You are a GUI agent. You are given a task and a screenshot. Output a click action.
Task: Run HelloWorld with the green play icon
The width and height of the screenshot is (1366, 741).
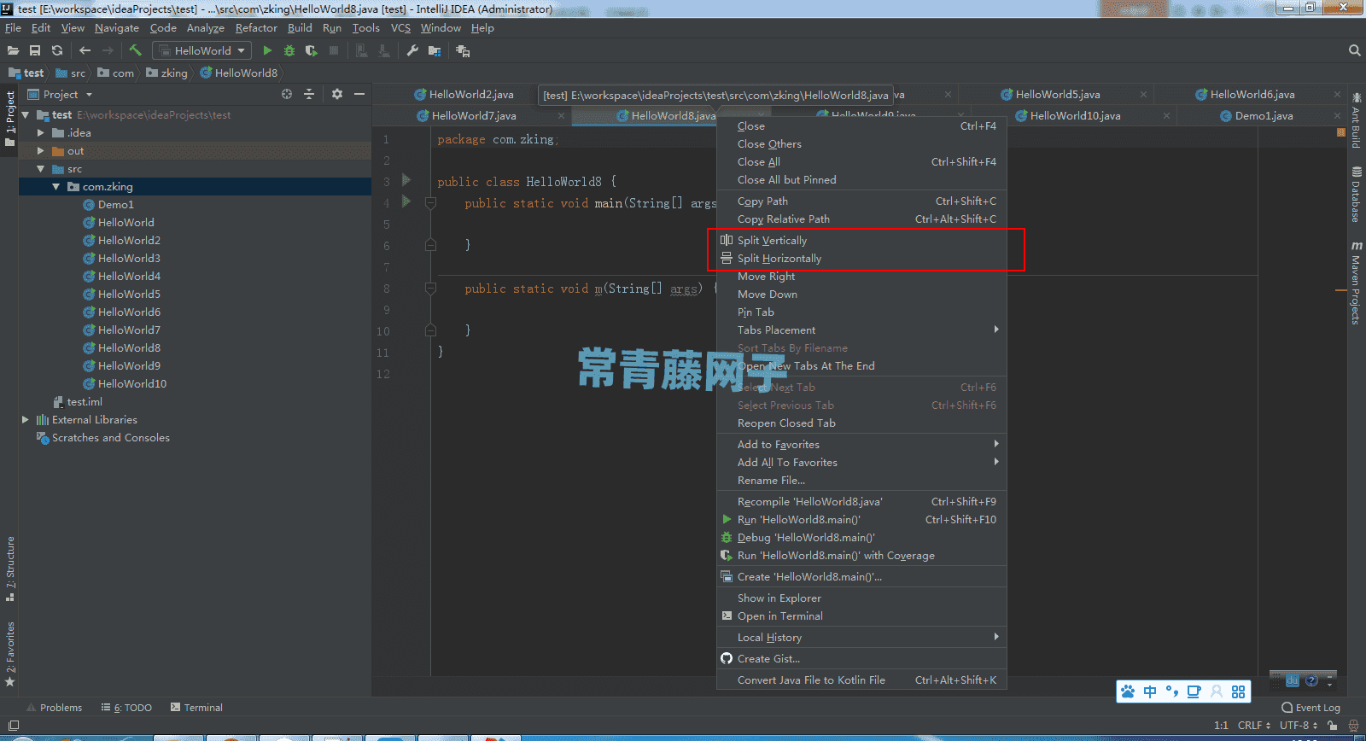coord(267,51)
